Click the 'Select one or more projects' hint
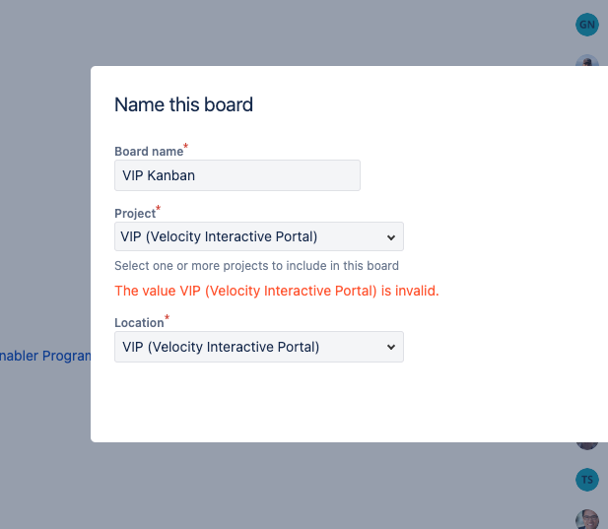This screenshot has height=529, width=608. click(256, 266)
